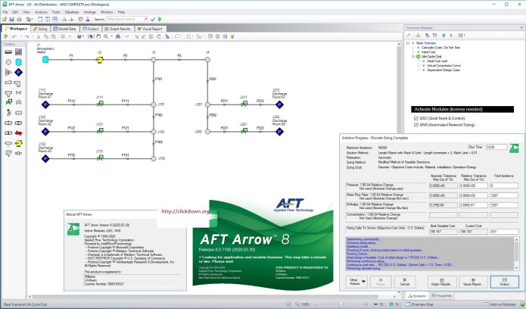Pick the valve bowtie tool in Toolbox
Viewport: 526px width, 309px height.
click(18, 92)
